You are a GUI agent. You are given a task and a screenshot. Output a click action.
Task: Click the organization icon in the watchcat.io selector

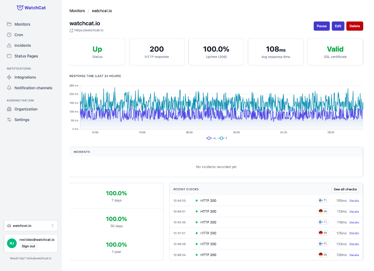(9, 226)
